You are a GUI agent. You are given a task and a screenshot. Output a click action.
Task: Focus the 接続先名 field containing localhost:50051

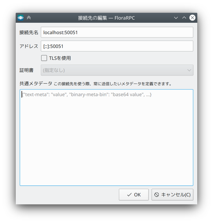[x=117, y=32]
